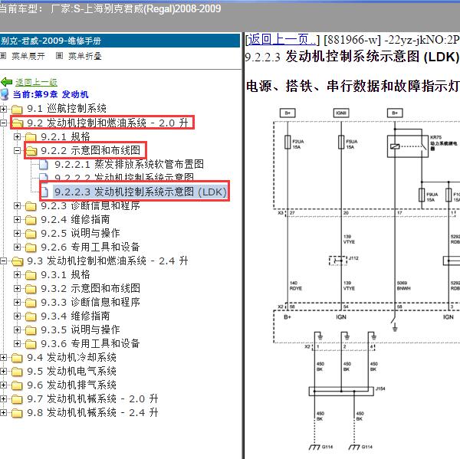This screenshot has height=459, width=460.
Task: Click the F2UA 15A fuse in diagram
Action: pyautogui.click(x=287, y=143)
